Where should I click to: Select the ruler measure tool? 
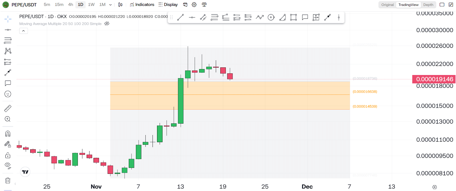pos(8,108)
